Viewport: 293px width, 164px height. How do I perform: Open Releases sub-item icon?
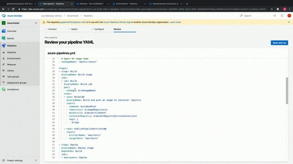coord(4,65)
